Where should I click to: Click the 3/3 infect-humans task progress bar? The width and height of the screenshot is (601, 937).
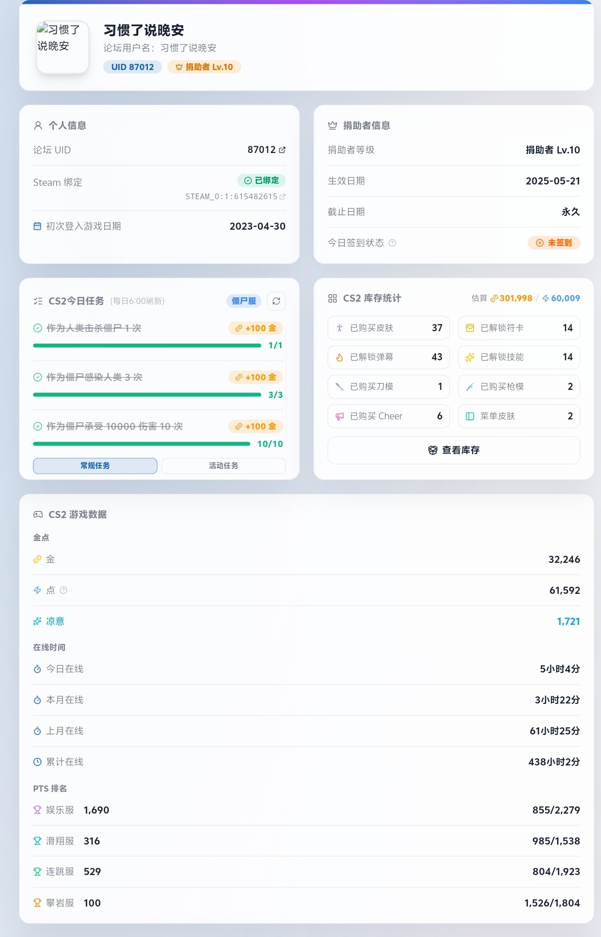[147, 395]
